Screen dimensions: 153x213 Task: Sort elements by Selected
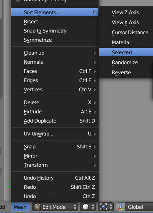pos(126,53)
